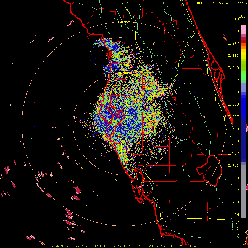Click the 0.680 scale value
248x248 pixels.
[233, 104]
